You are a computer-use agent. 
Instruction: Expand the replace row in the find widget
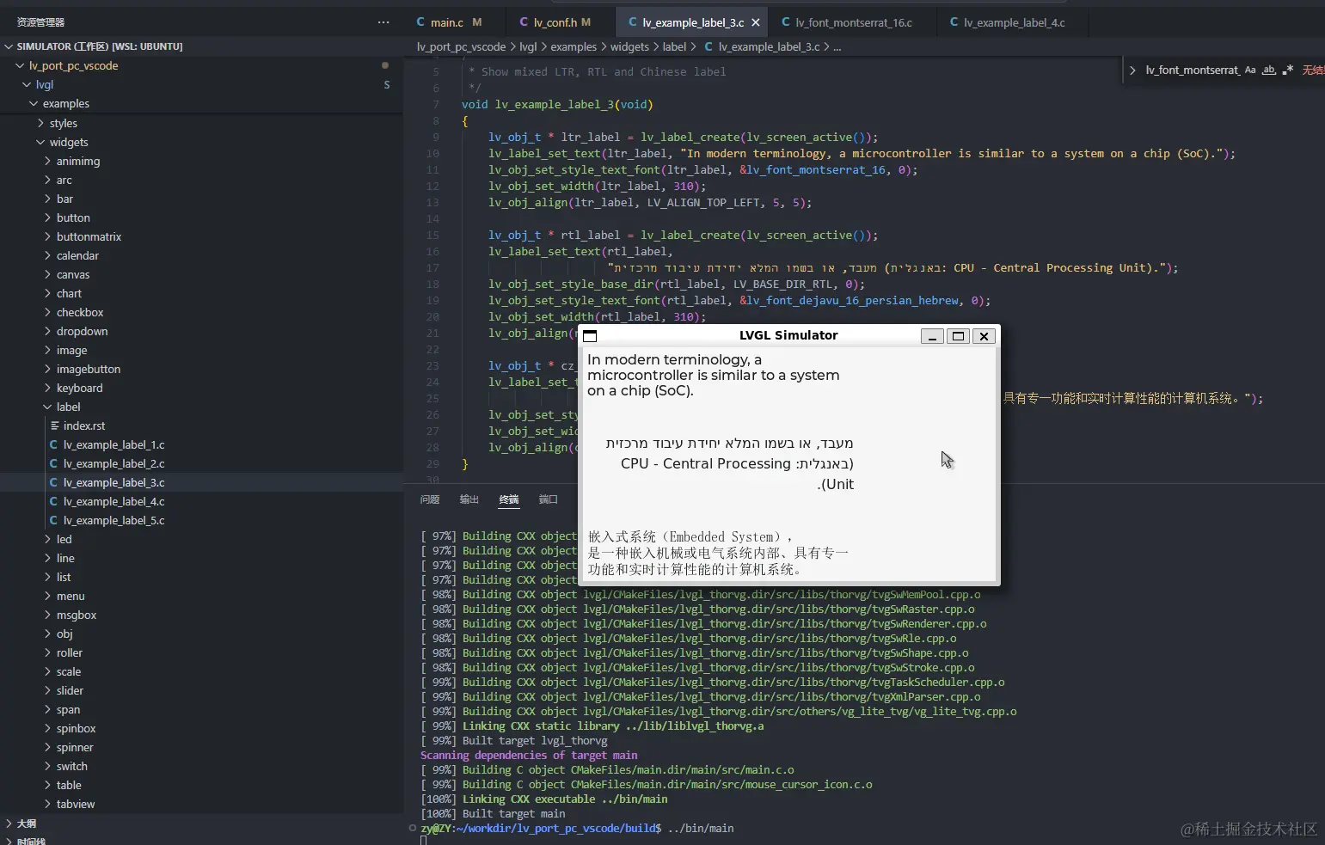pyautogui.click(x=1132, y=70)
